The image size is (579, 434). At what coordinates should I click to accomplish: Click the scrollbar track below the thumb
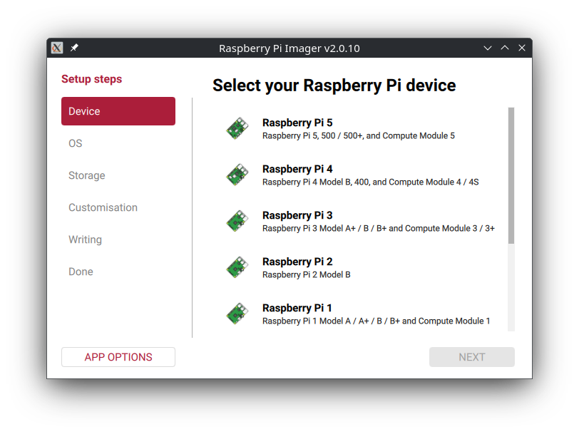point(511,288)
